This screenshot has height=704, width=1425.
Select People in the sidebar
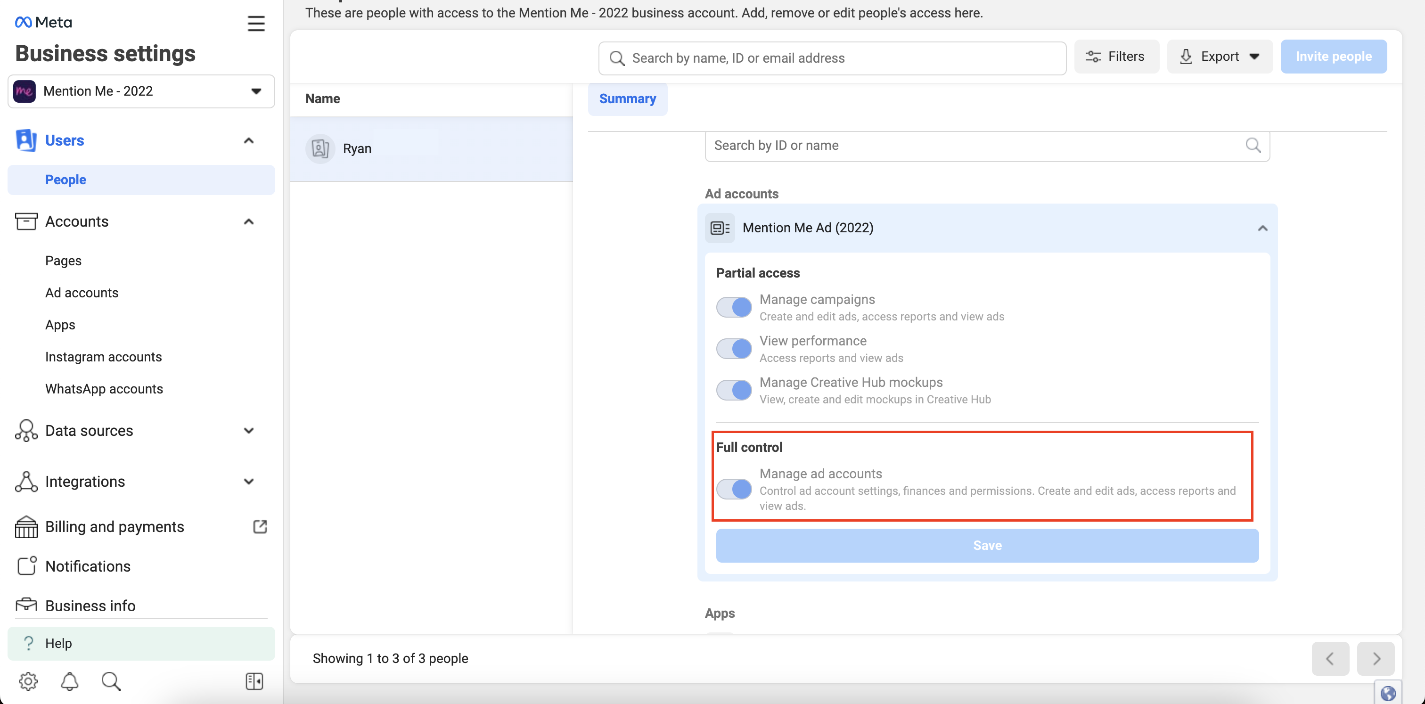tap(142, 180)
